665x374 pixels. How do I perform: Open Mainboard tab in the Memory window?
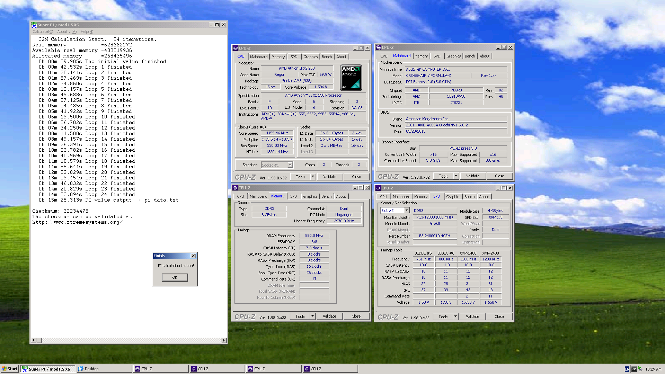click(x=258, y=196)
